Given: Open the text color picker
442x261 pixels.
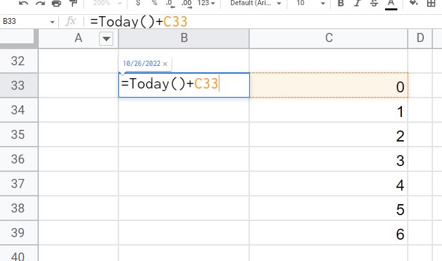Looking at the screenshot, I should 391,4.
